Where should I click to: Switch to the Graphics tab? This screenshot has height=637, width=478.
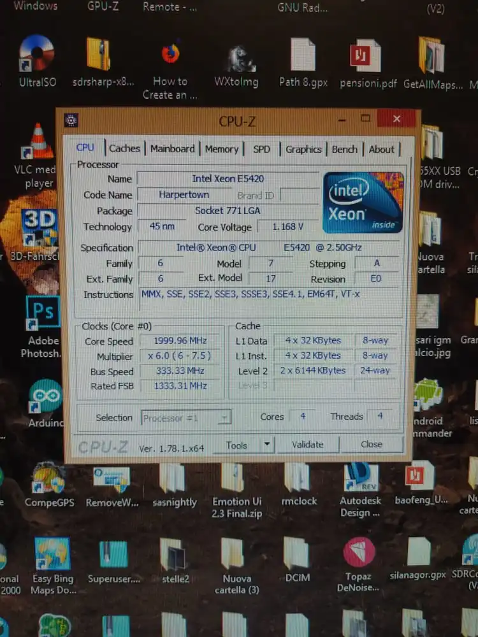pyautogui.click(x=303, y=150)
